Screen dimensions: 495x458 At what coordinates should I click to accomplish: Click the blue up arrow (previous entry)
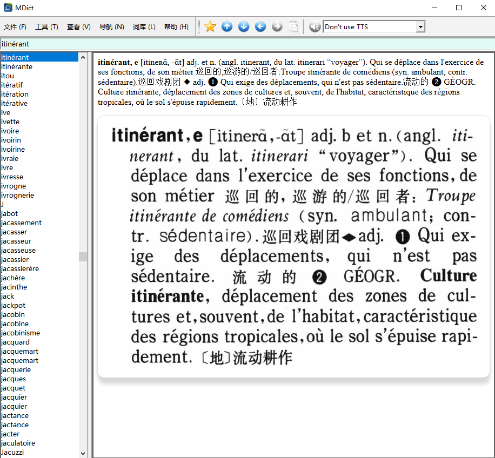(227, 26)
